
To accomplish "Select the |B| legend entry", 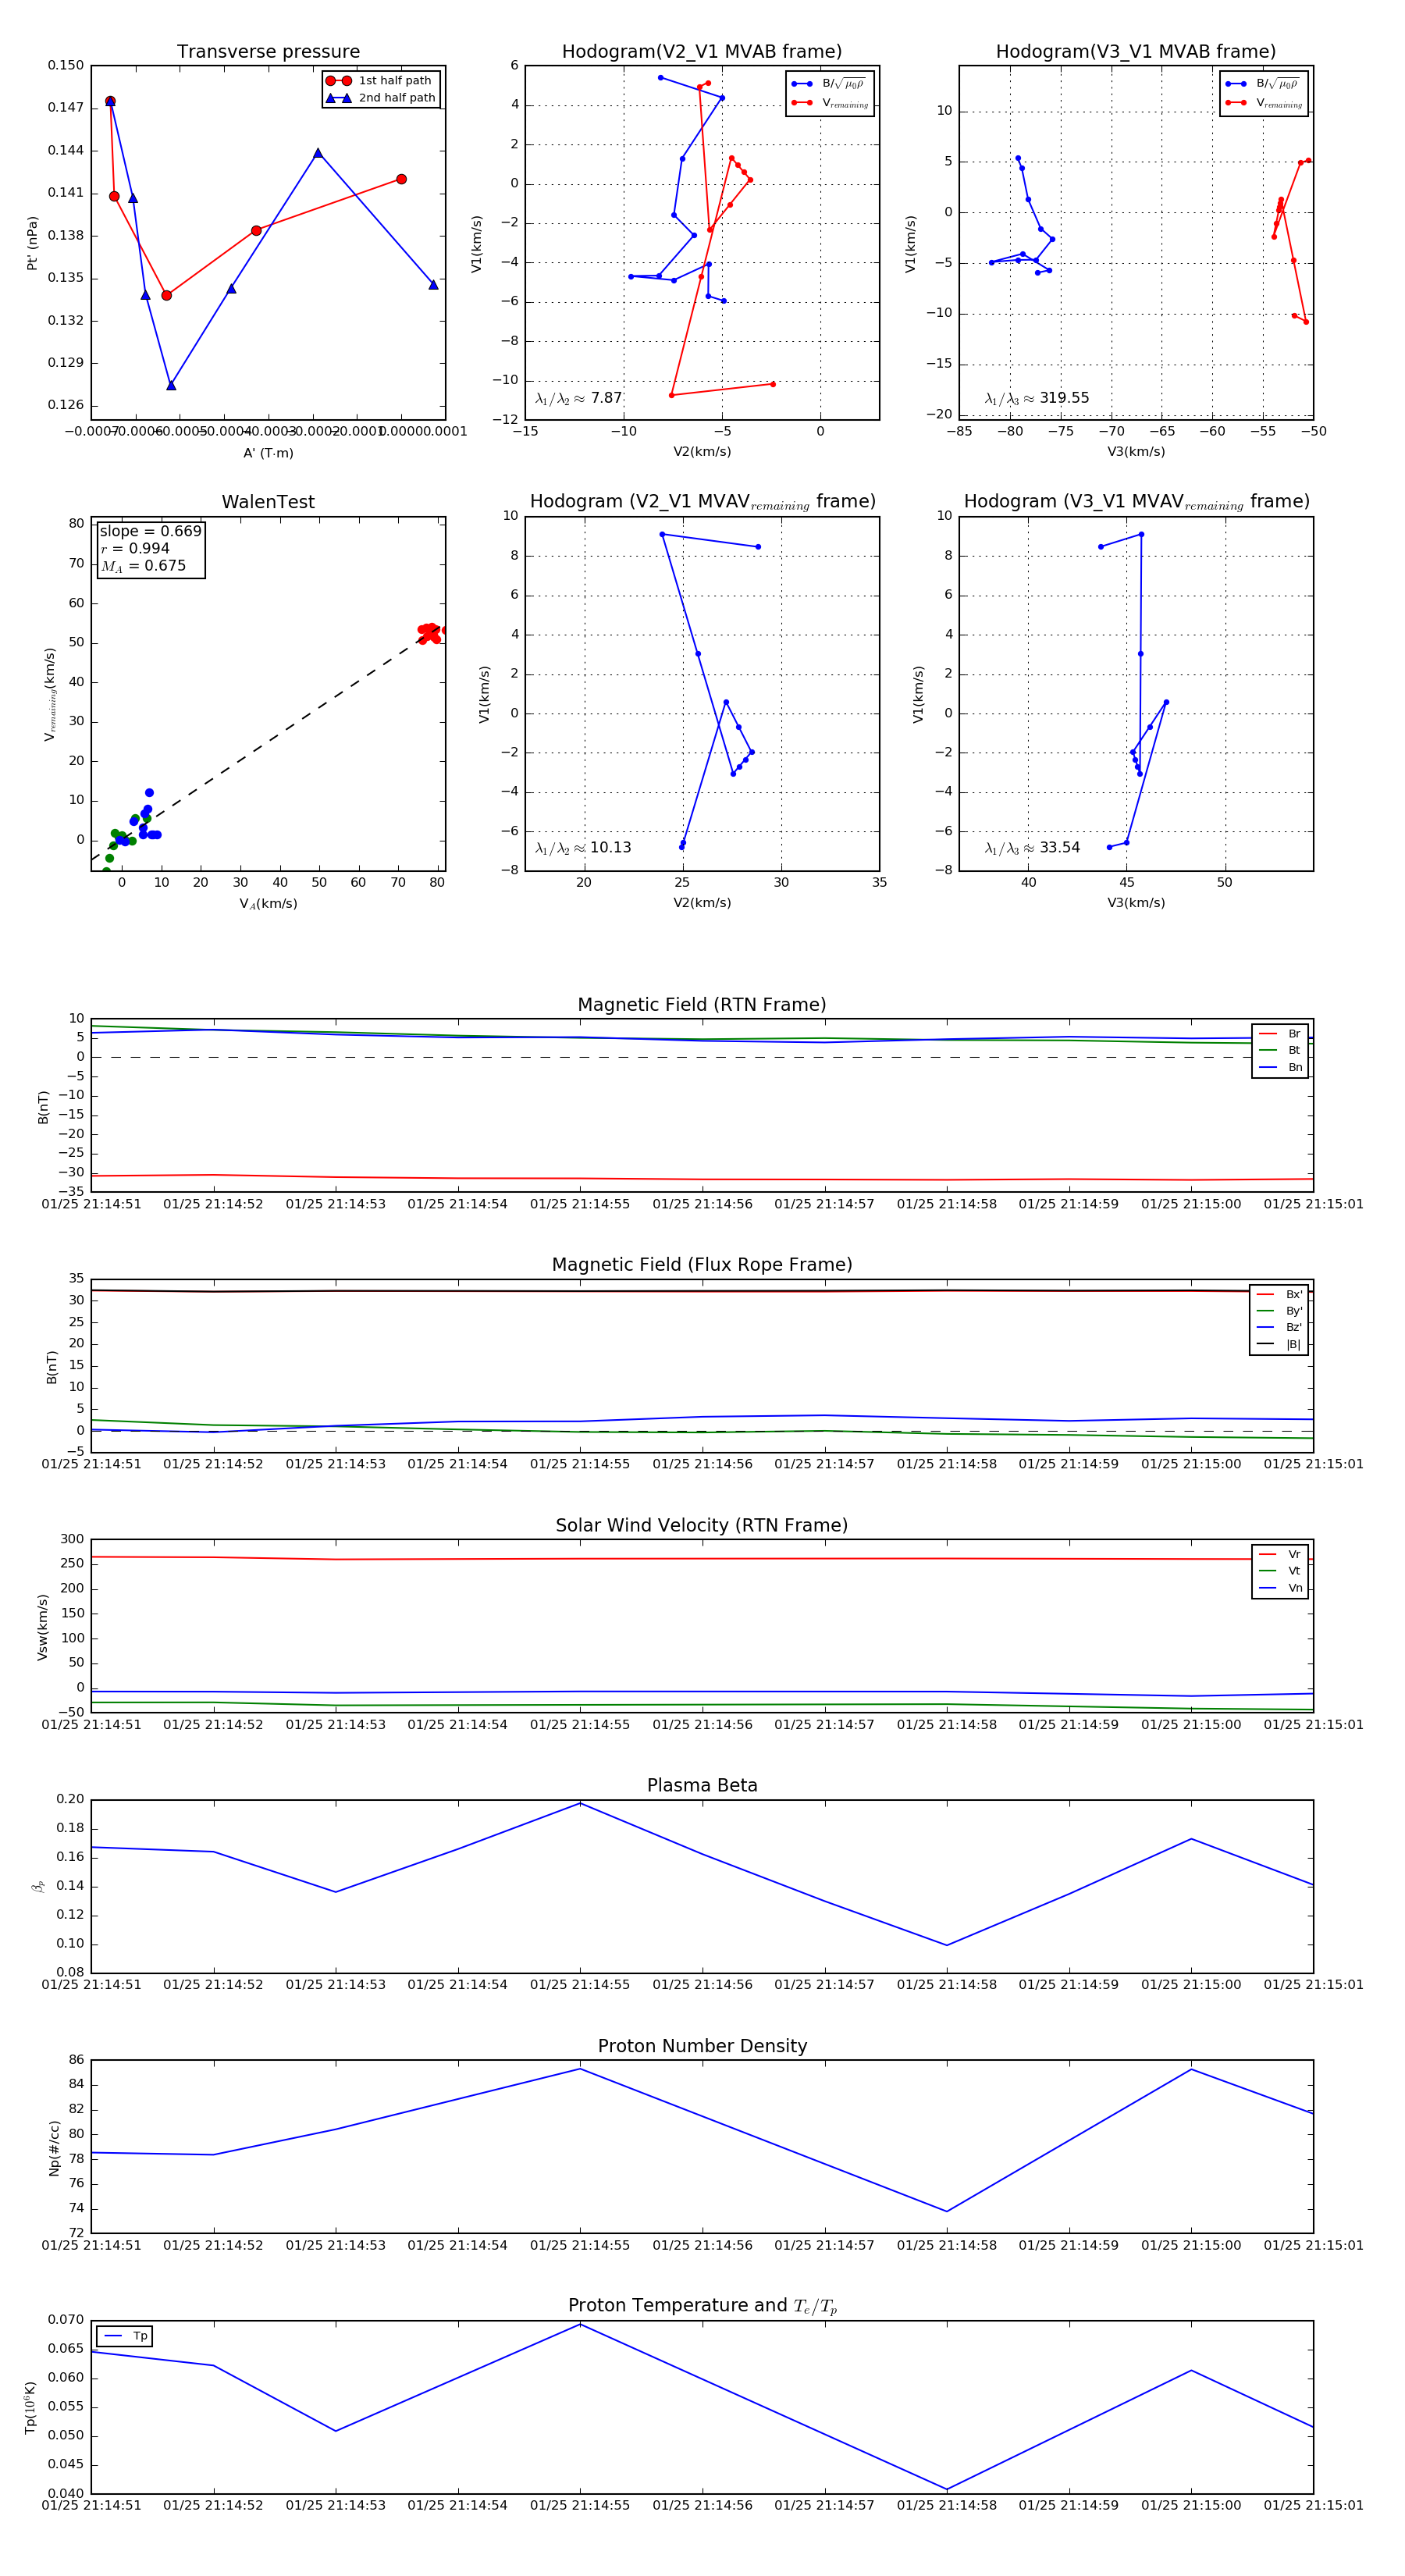I will pos(1279,1344).
